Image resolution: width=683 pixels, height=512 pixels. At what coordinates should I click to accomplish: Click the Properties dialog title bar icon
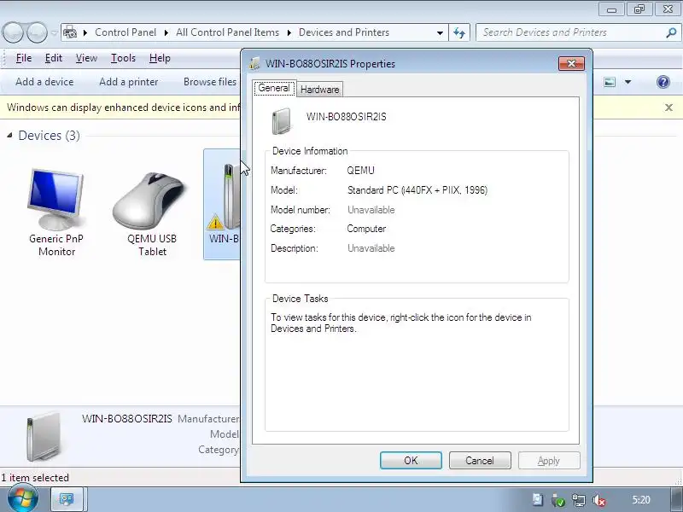click(254, 63)
